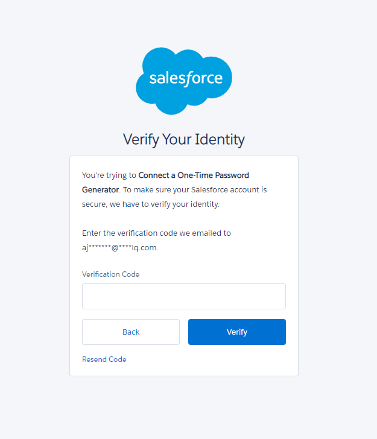Viewport: 377px width, 439px height.
Task: Click the text 'Enter the verification code we emailed to'
Action: [x=156, y=233]
